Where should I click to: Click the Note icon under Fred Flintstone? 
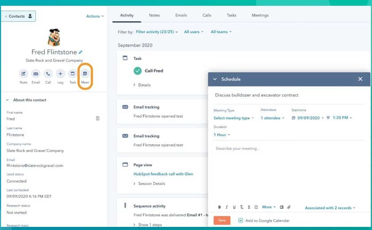pos(23,74)
